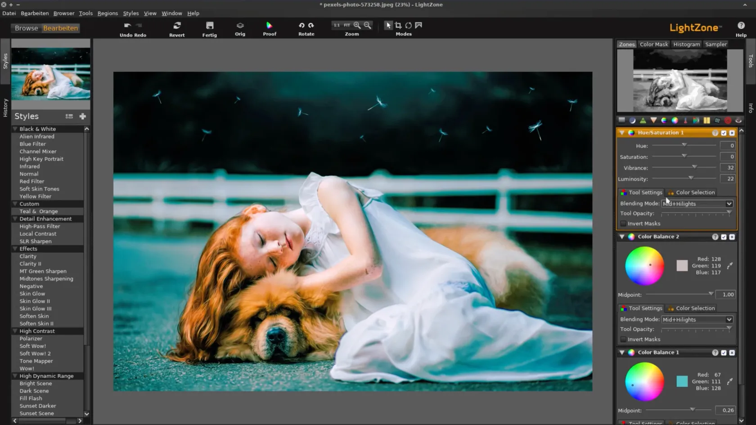
Task: Click the Revert toolbar icon
Action: pos(177,26)
